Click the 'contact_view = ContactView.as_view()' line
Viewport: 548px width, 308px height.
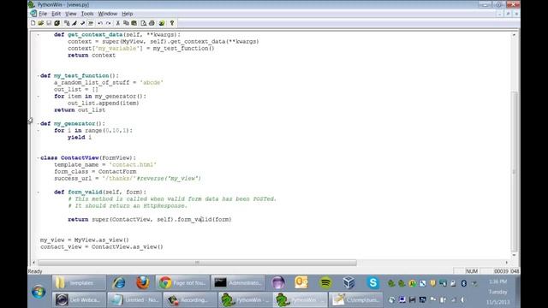pyautogui.click(x=102, y=247)
